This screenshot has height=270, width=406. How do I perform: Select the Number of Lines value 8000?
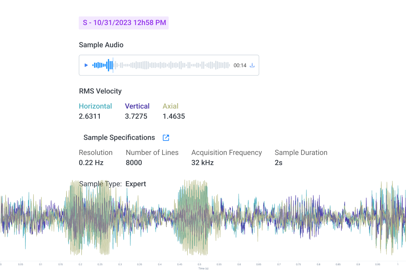(134, 163)
